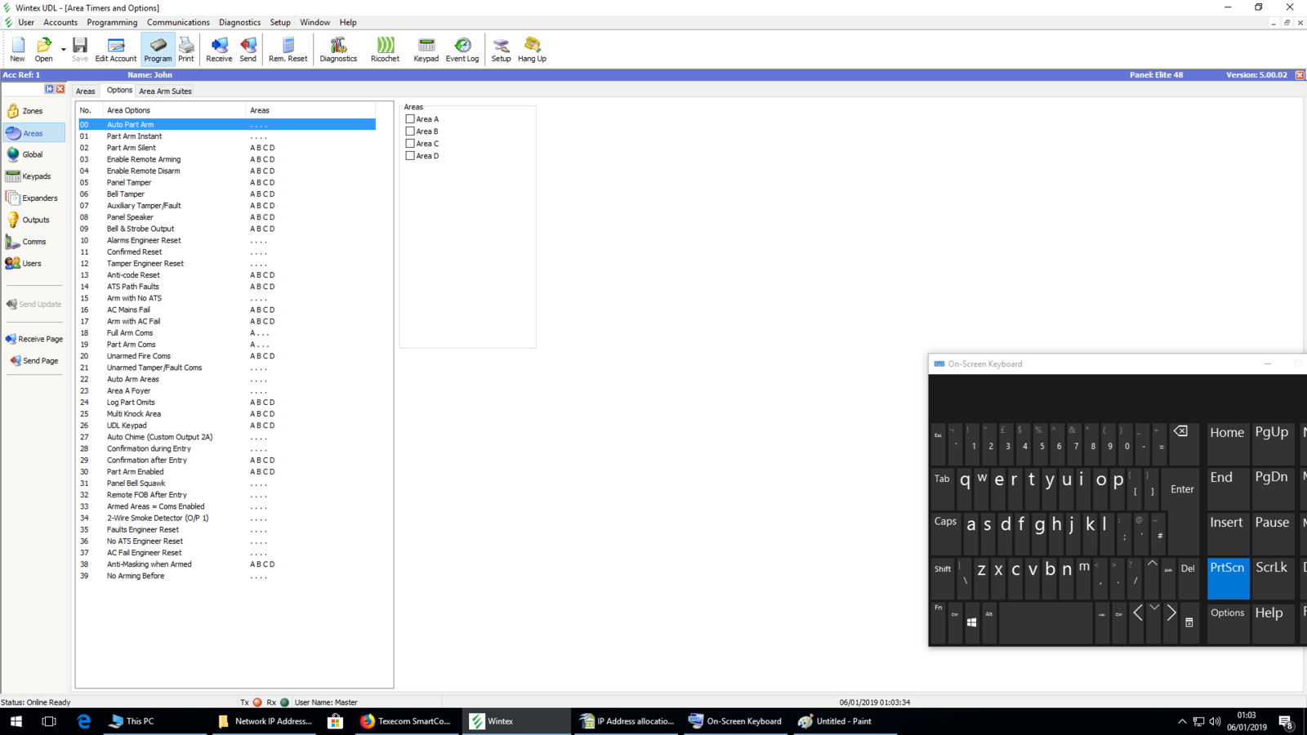Click the Send toolbar icon
This screenshot has height=735, width=1307.
248,49
